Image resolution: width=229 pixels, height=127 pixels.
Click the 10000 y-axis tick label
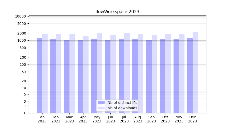pos(21,16)
